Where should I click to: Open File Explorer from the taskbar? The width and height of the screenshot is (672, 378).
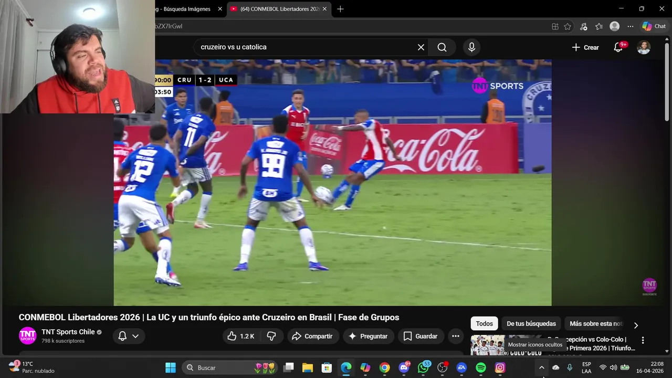click(x=308, y=367)
